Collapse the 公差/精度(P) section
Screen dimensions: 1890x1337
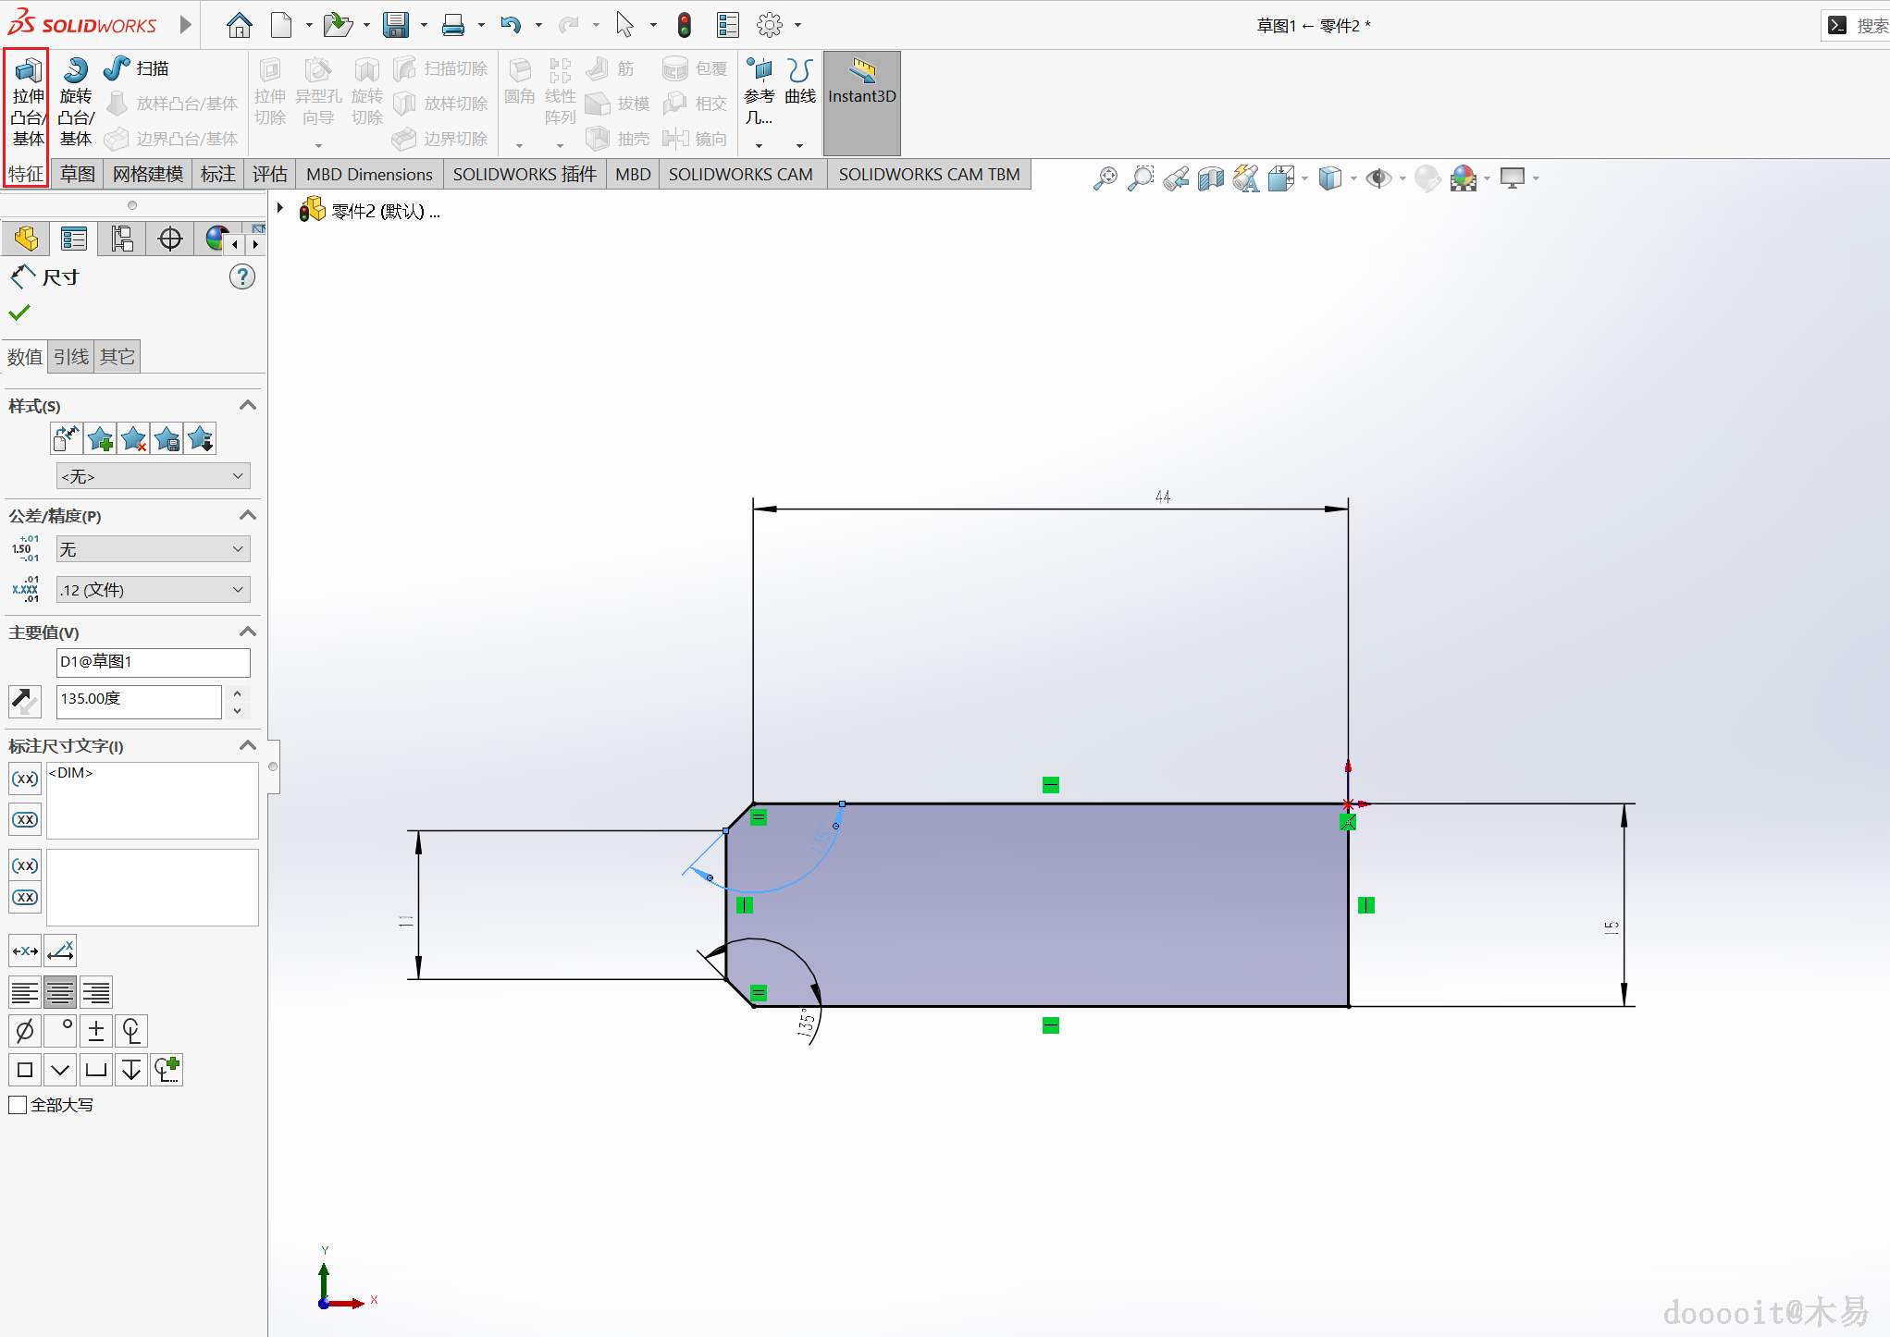tap(247, 515)
